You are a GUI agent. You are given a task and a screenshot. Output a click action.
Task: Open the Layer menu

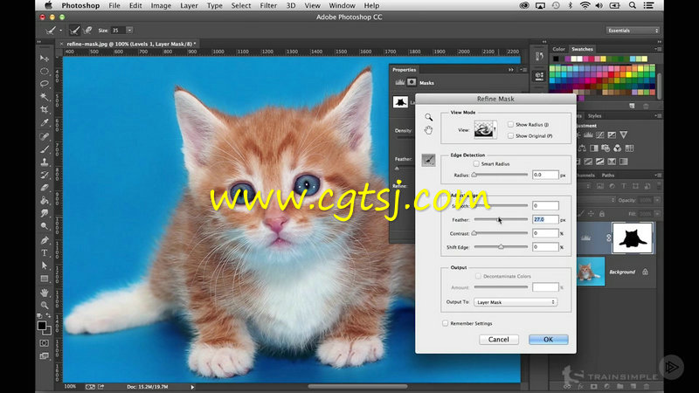189,6
